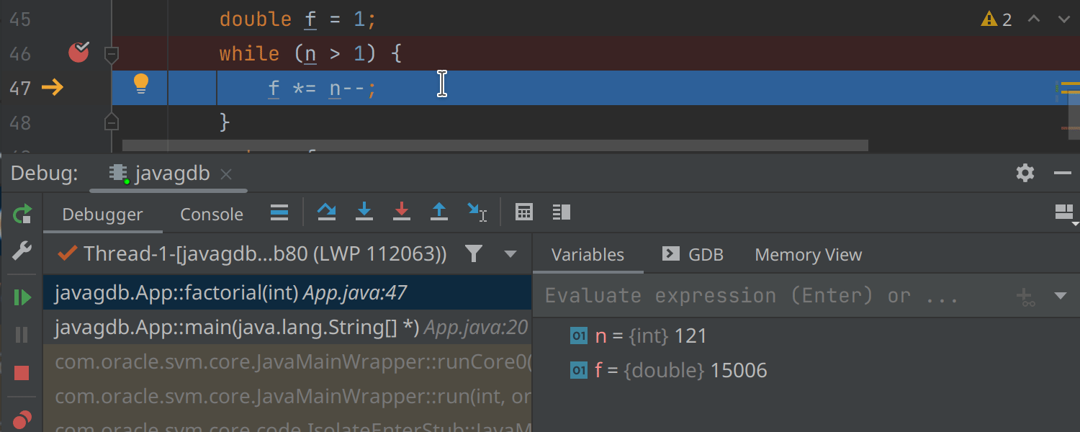
Task: Toggle the breakpoint on line 46
Action: (x=78, y=53)
